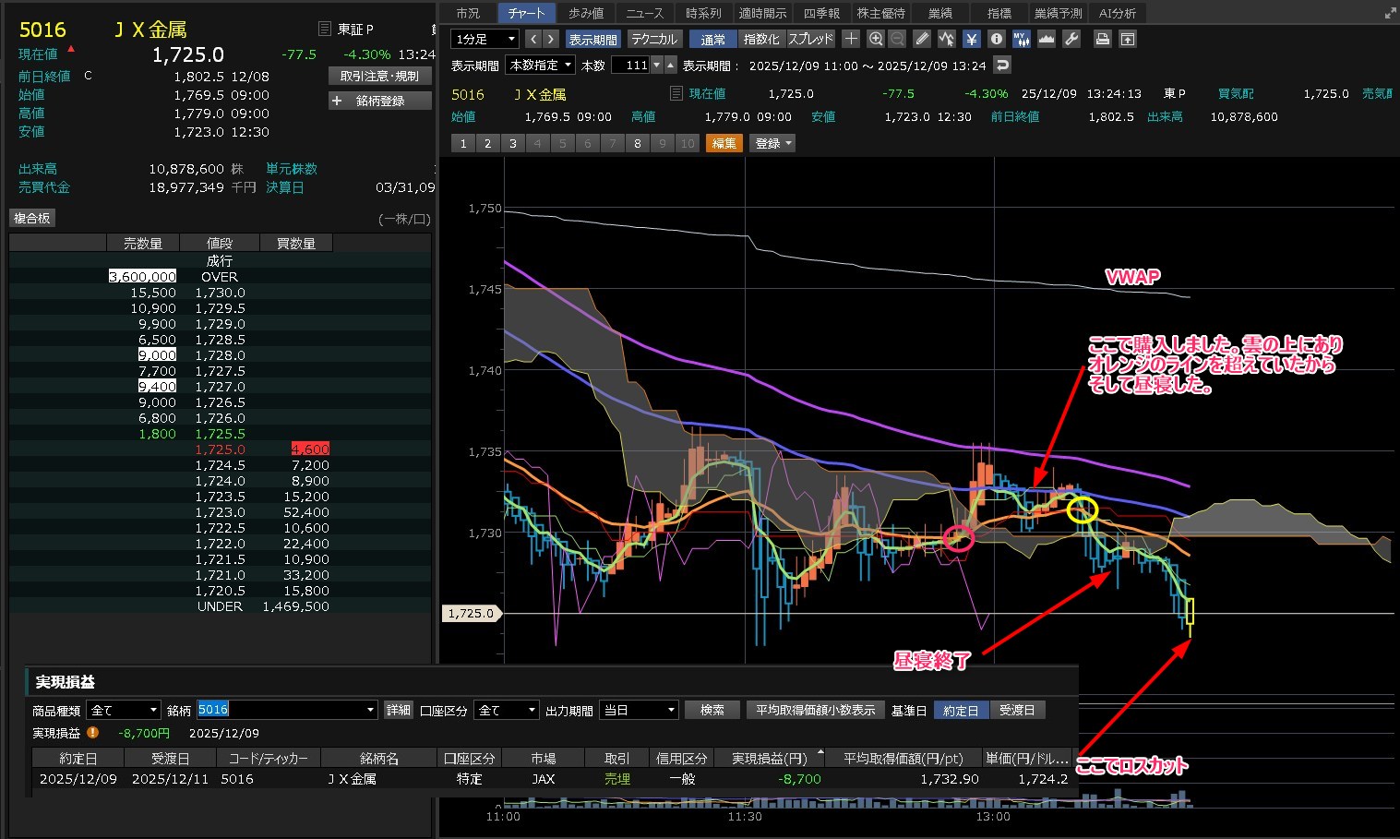
Task: Click the 検索 search button
Action: point(712,710)
